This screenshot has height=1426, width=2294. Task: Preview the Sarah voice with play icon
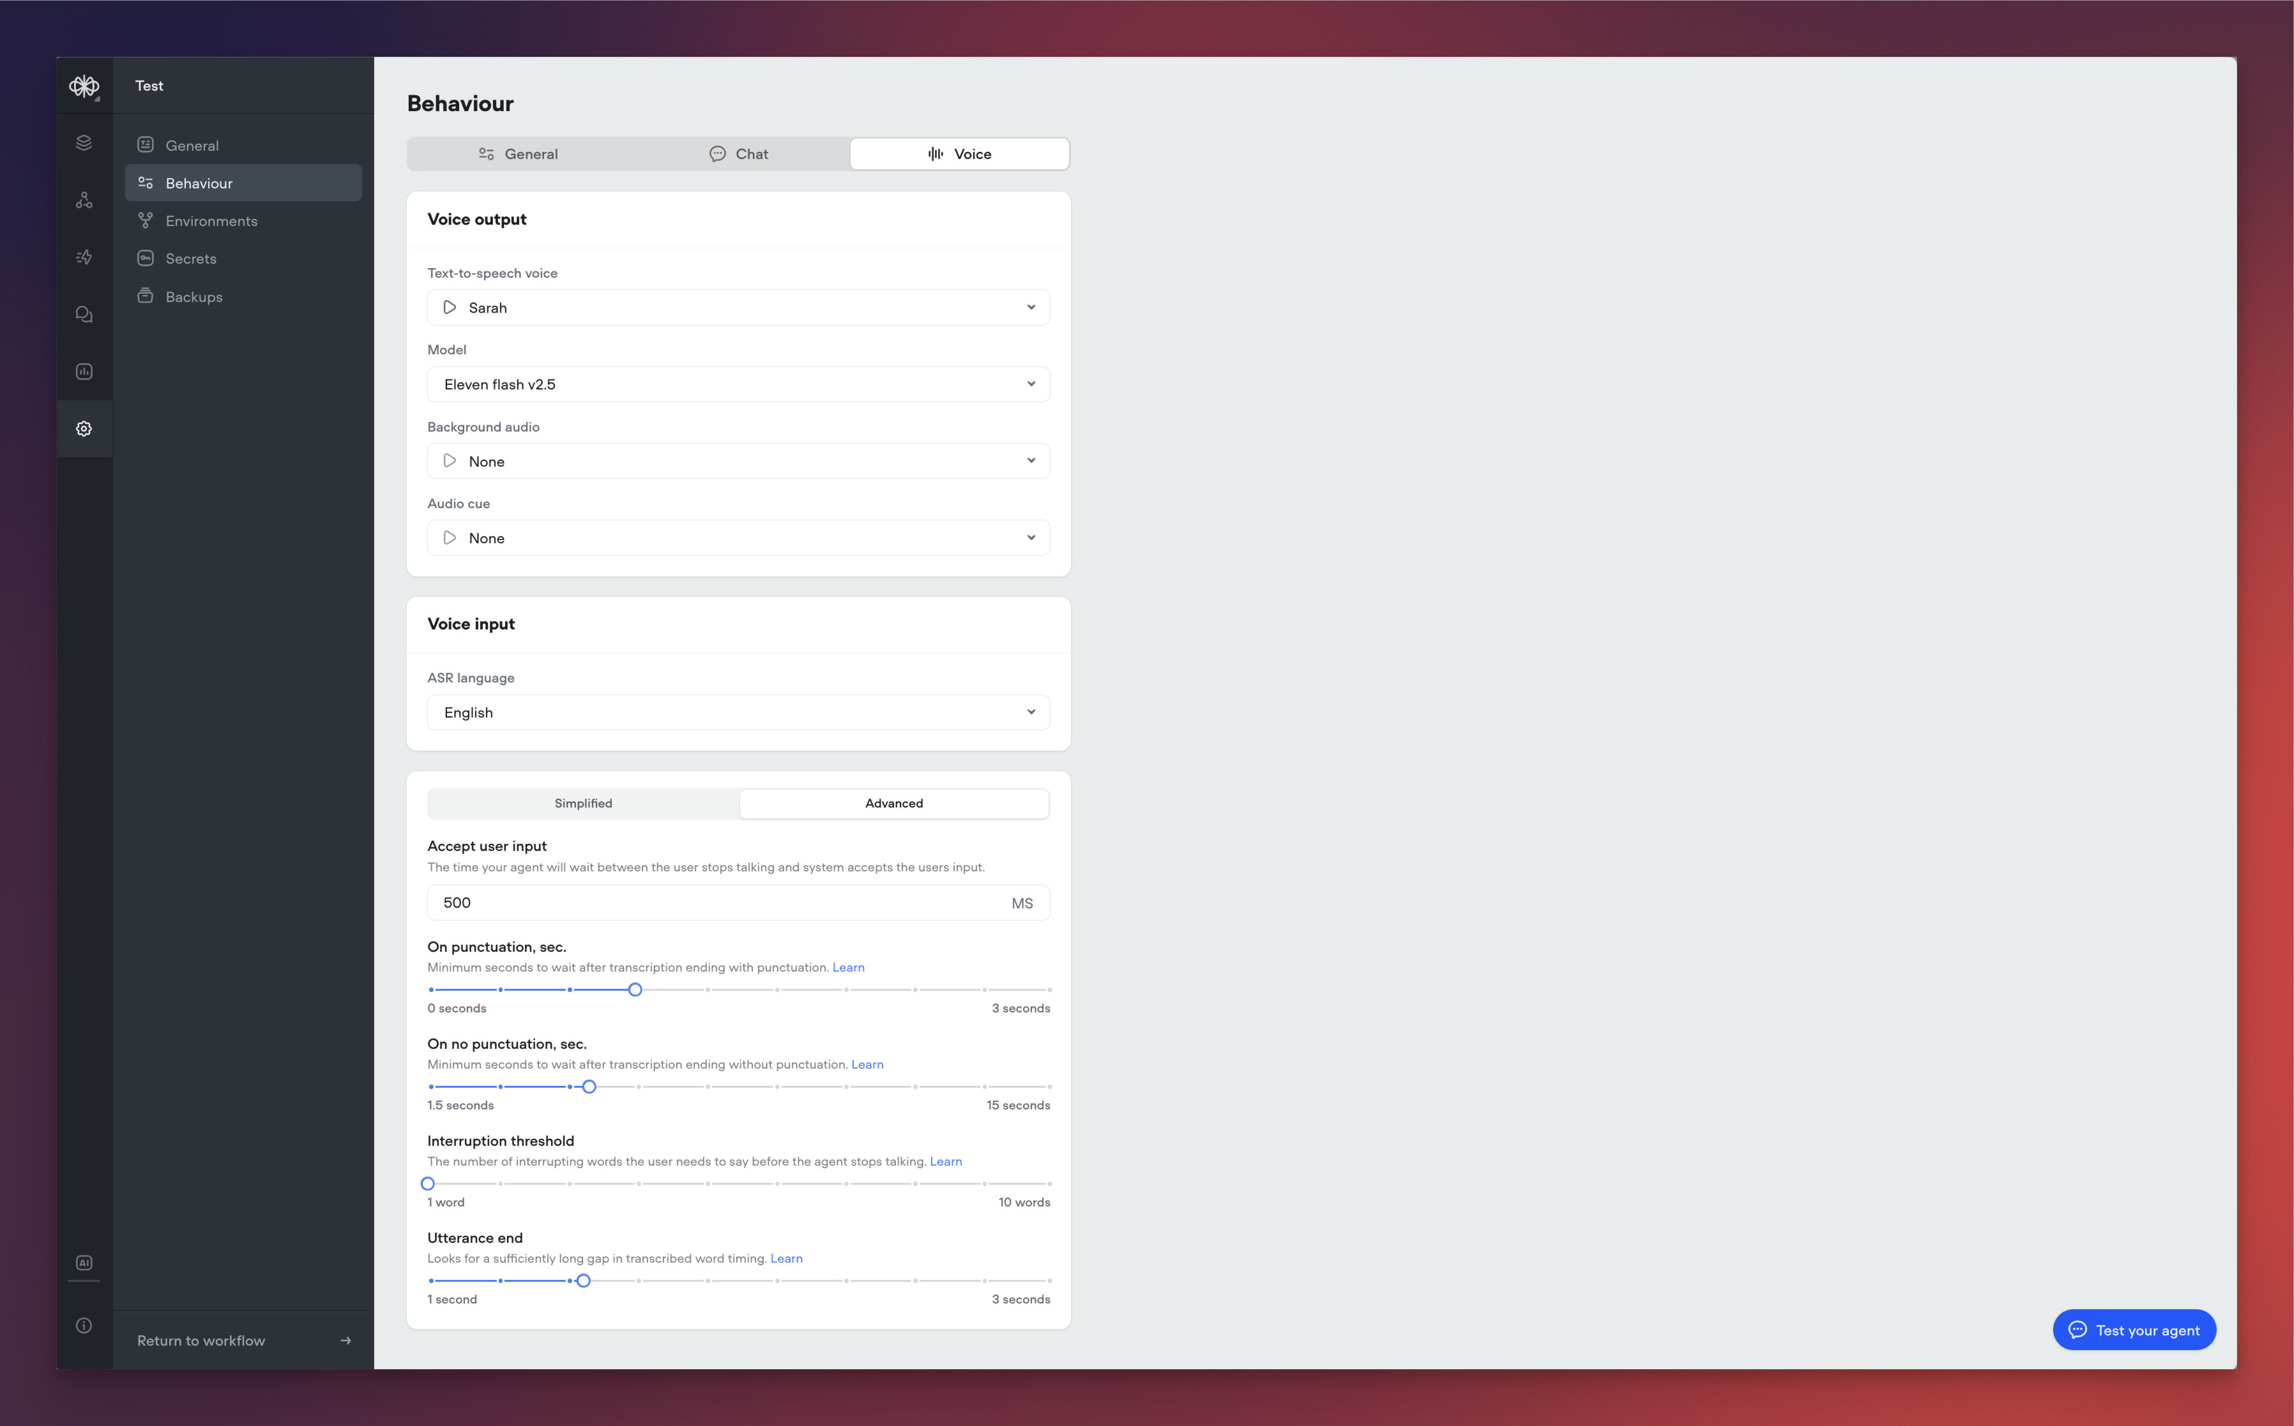click(x=450, y=308)
